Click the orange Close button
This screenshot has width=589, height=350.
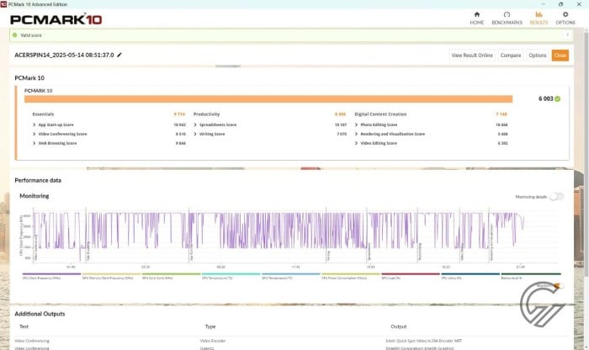pyautogui.click(x=560, y=56)
